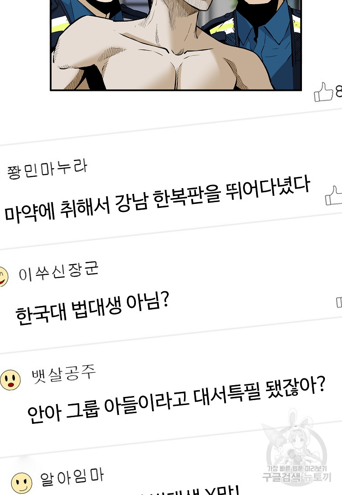Open username 이쑤신장군
This screenshot has width=342, height=495.
[58, 271]
